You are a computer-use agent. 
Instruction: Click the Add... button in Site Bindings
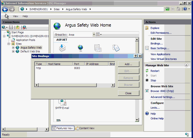[x=128, y=64]
